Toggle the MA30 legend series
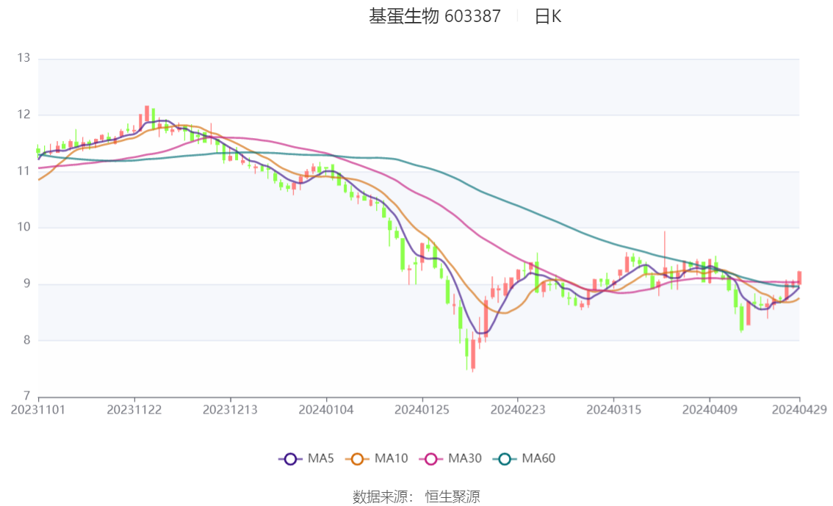833x506 pixels. click(x=450, y=459)
